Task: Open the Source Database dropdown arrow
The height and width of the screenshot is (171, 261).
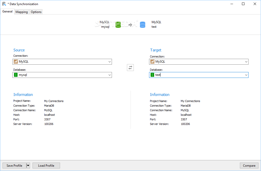Action: tap(110, 75)
